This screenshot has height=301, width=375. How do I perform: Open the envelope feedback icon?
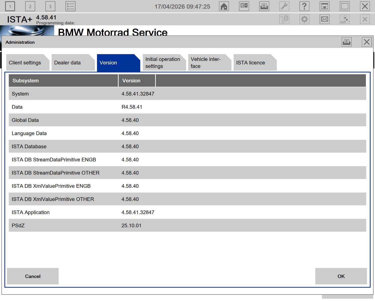324,19
